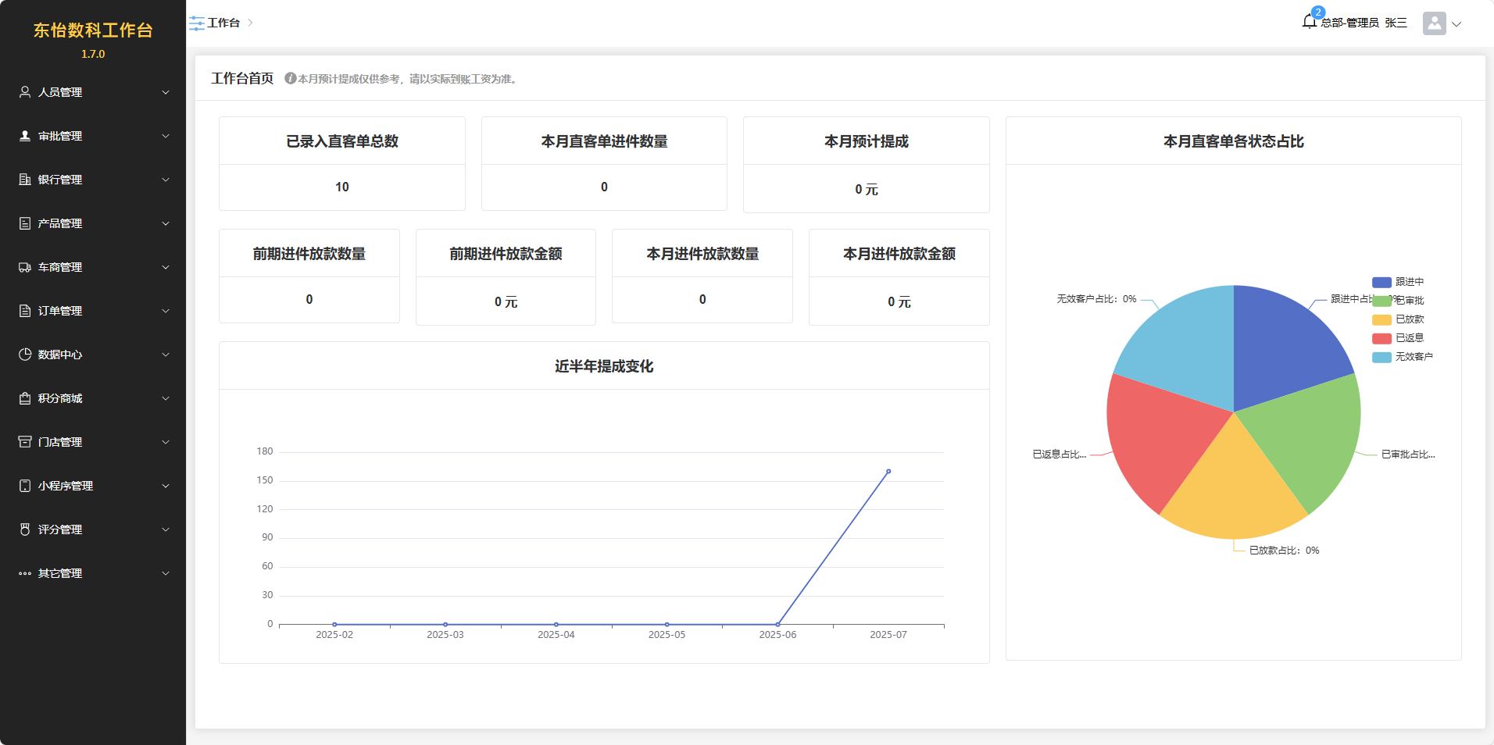The width and height of the screenshot is (1494, 745).
Task: Toggle 跟进中 series in pie legend
Action: [1398, 282]
